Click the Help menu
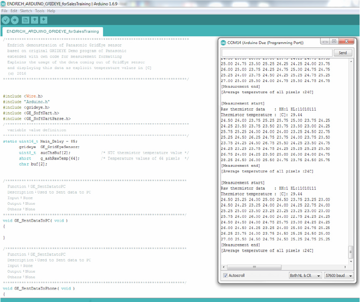Screen dimensions: 360x302 (x=51, y=11)
